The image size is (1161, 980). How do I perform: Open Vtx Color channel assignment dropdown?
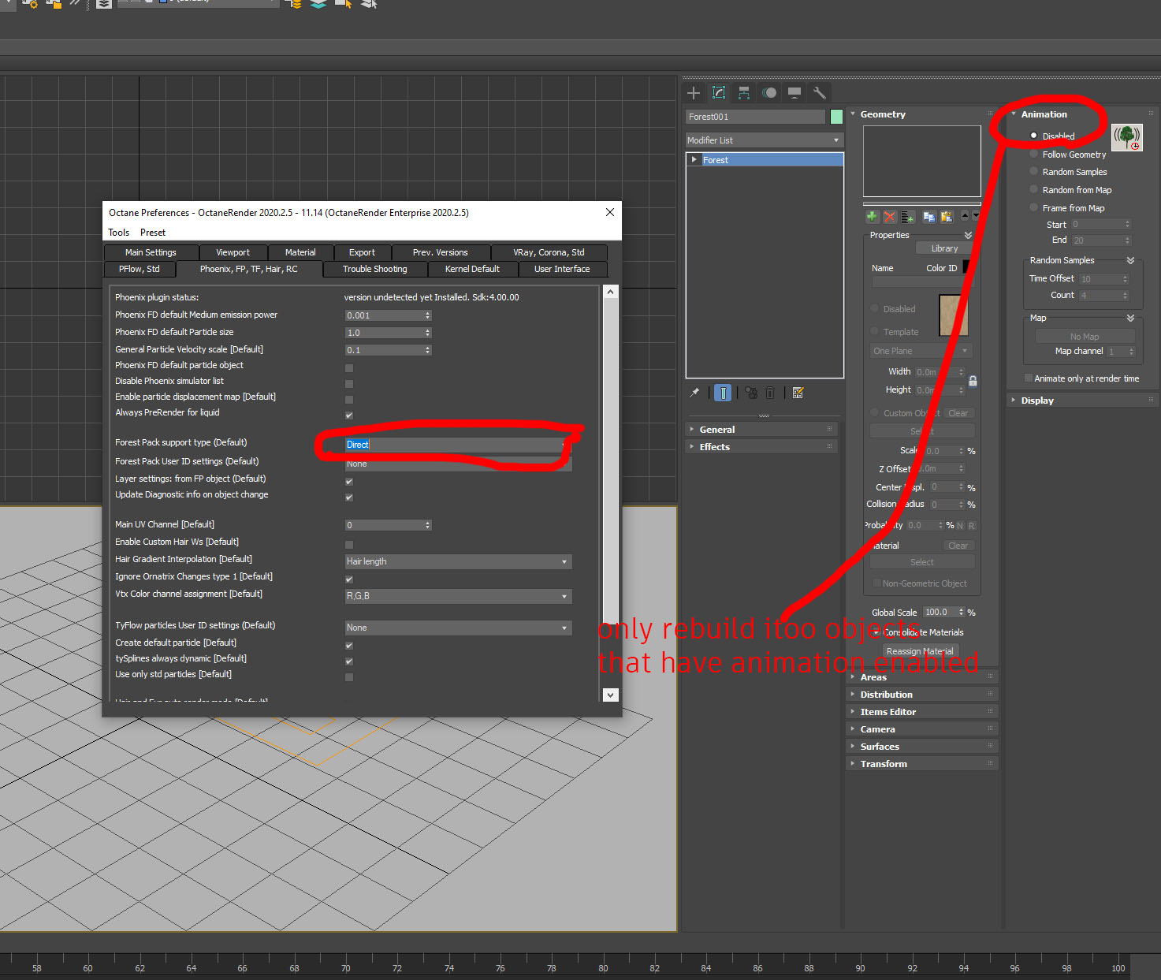(459, 596)
